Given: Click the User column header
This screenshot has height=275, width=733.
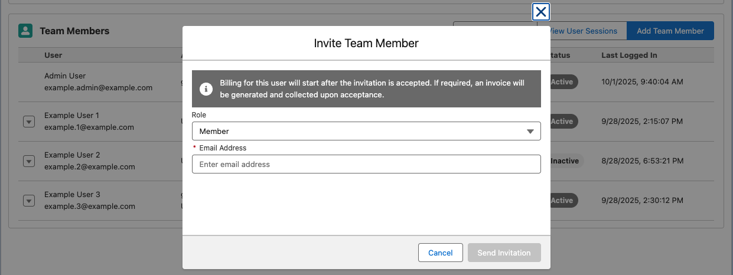Looking at the screenshot, I should coord(53,55).
